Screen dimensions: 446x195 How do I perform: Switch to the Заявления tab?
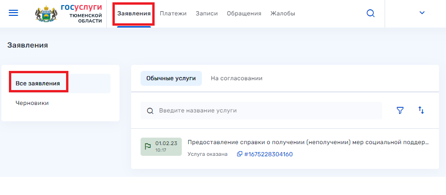pos(134,14)
